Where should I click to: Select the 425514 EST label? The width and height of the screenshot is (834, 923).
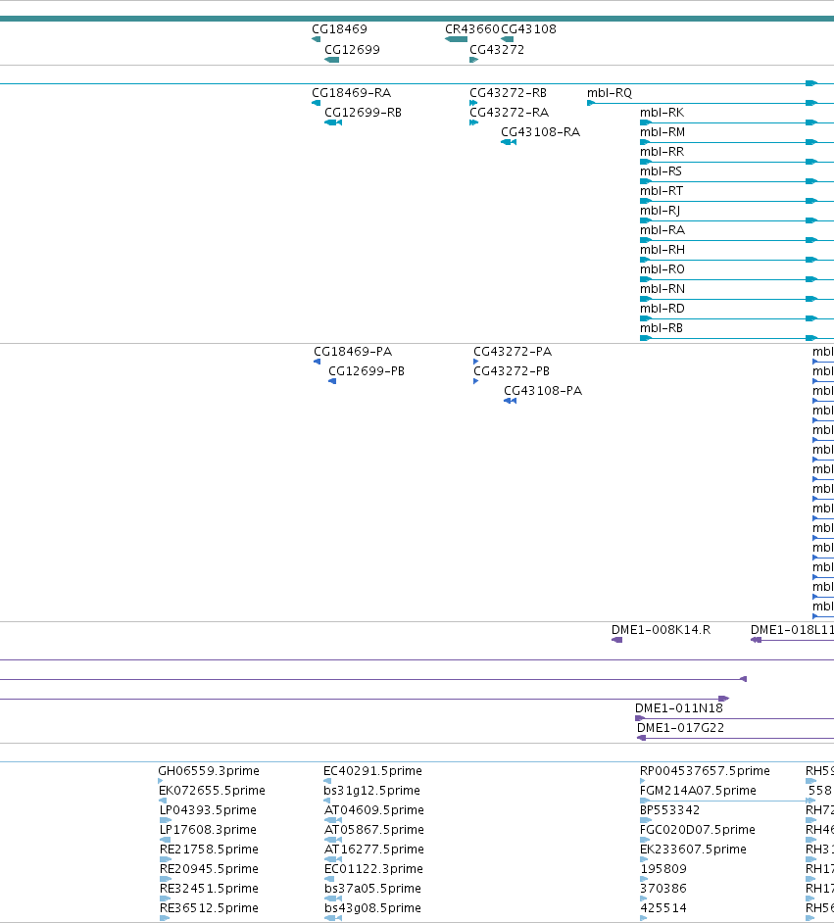pos(663,907)
